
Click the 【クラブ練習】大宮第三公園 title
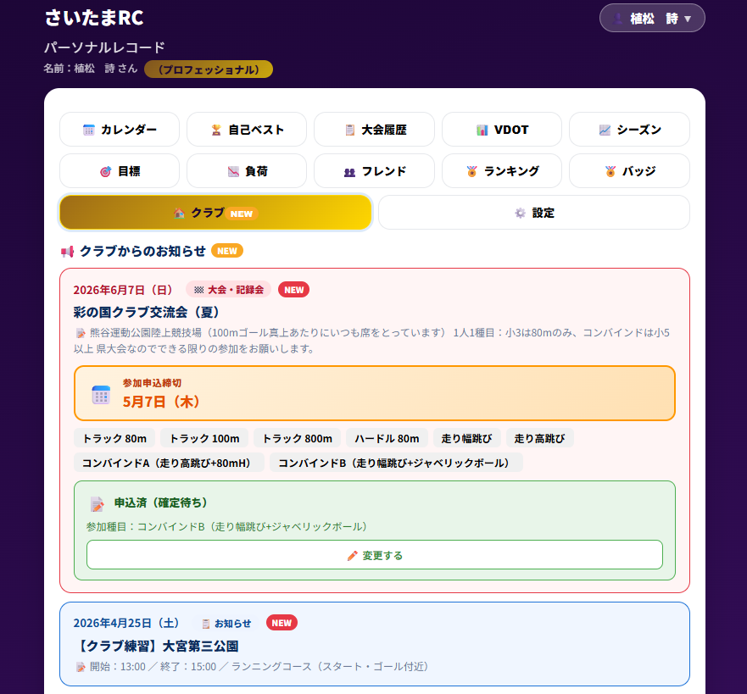coord(156,646)
